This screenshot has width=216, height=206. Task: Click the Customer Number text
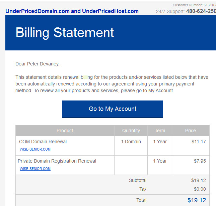point(194,5)
